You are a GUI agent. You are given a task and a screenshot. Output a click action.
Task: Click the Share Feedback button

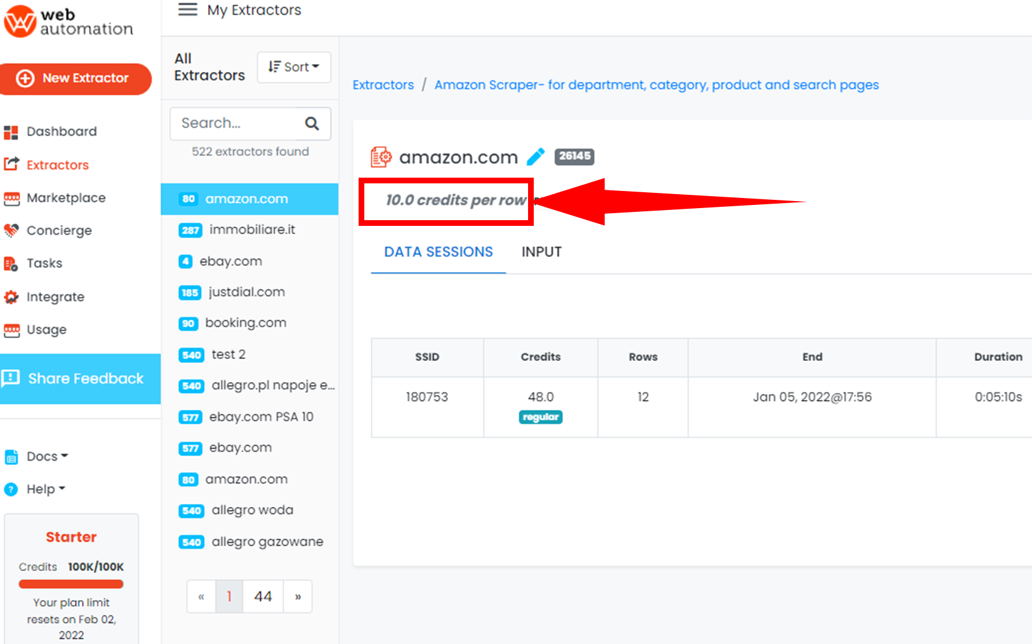pos(80,379)
